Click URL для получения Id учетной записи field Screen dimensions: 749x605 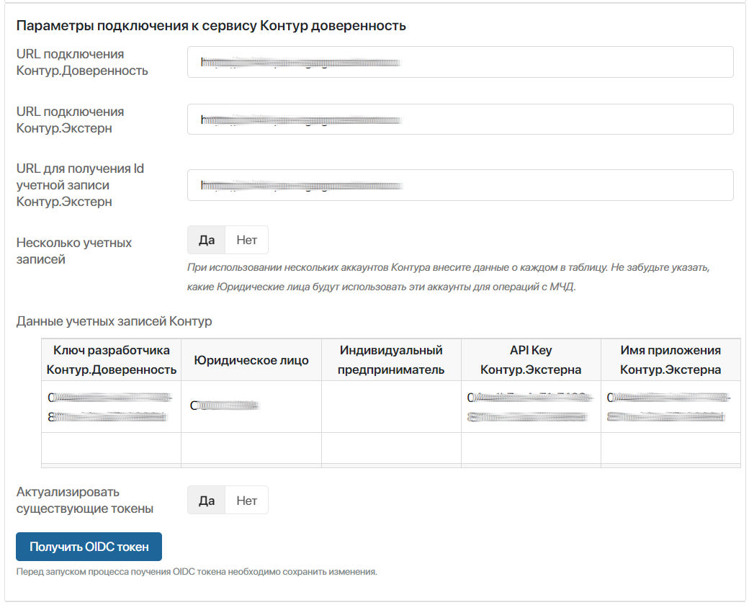coord(459,185)
